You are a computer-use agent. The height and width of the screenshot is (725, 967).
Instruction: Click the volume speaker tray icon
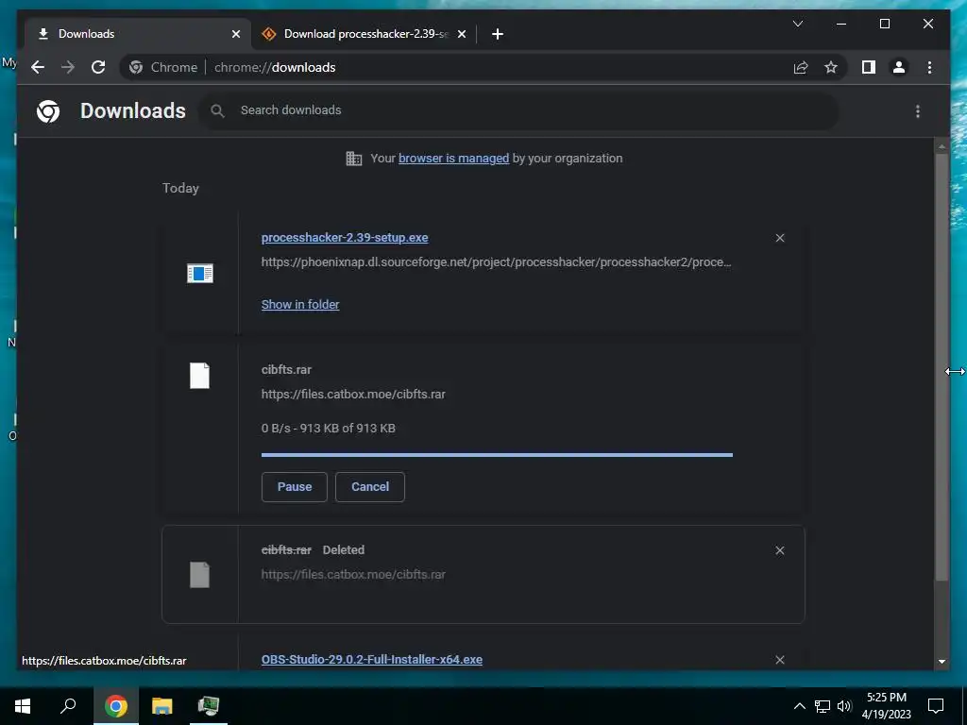click(x=844, y=706)
